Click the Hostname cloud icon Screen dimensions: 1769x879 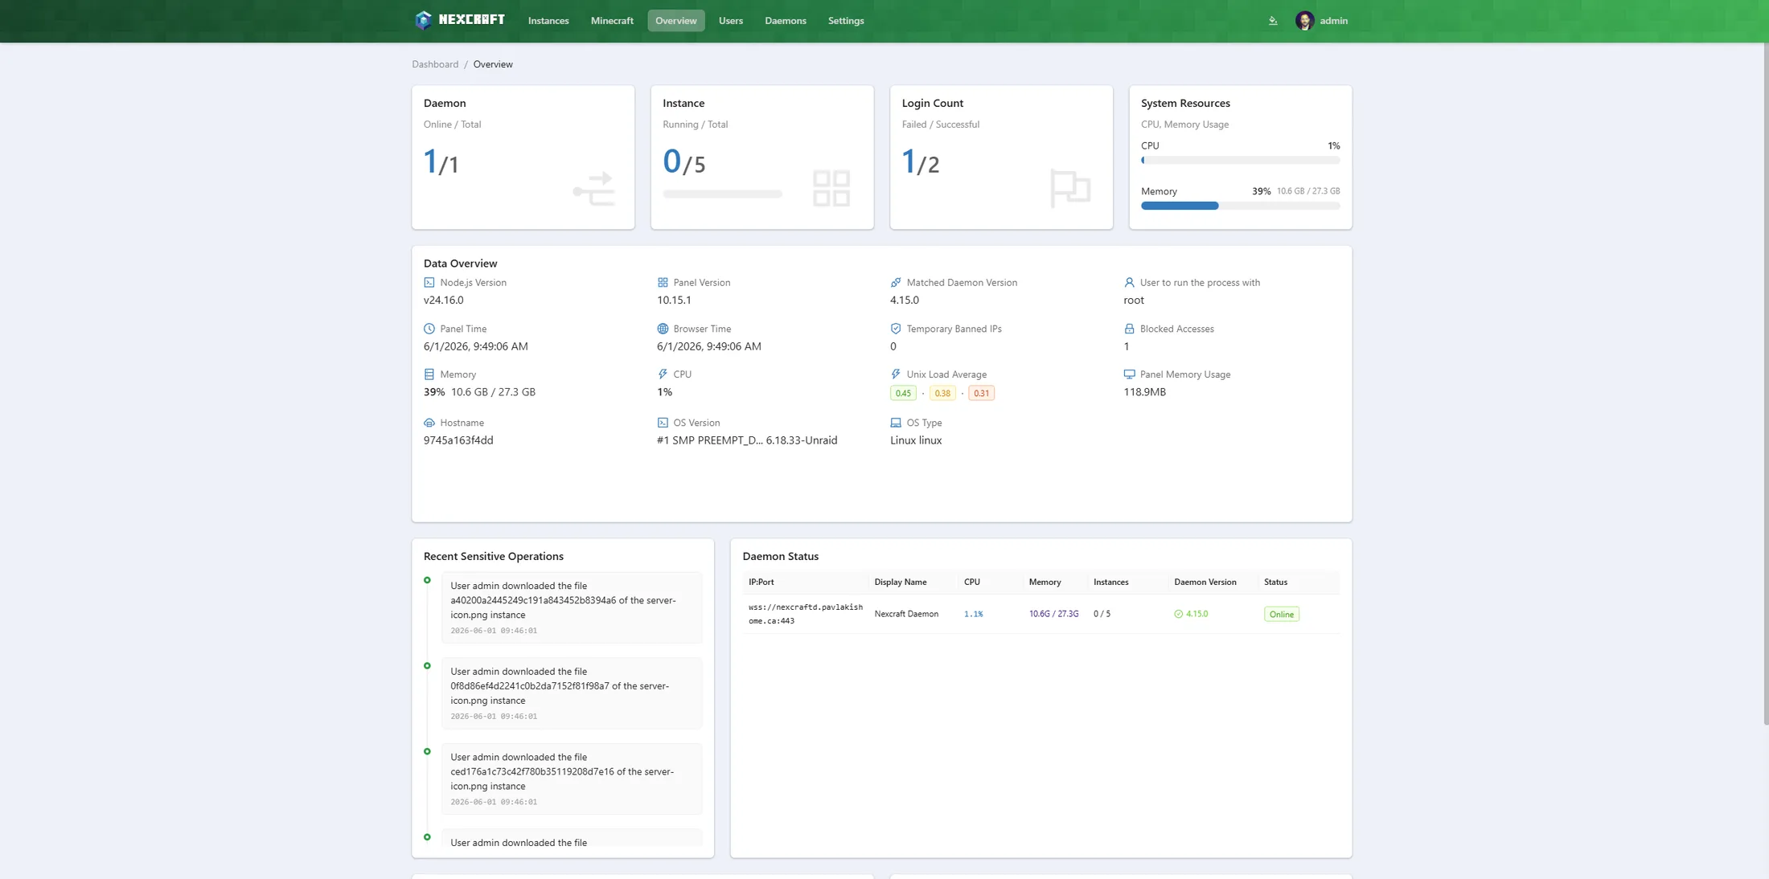pos(429,423)
